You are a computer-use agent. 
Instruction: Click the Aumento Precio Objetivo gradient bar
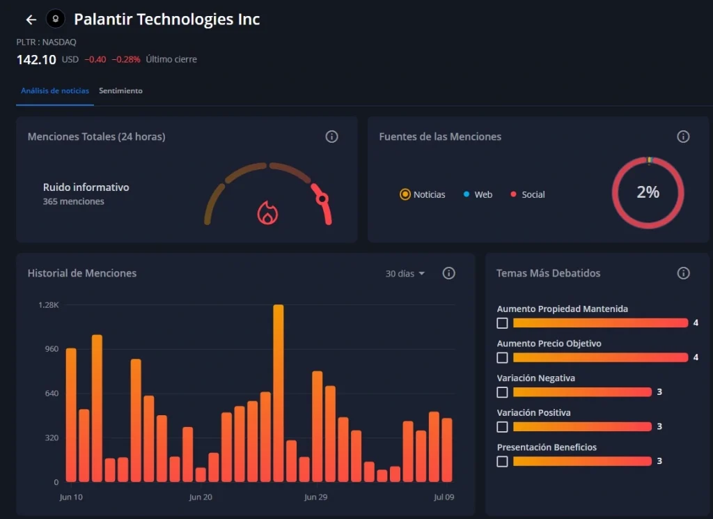pos(600,357)
